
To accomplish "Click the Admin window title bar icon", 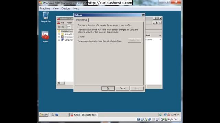I will 58,18.
